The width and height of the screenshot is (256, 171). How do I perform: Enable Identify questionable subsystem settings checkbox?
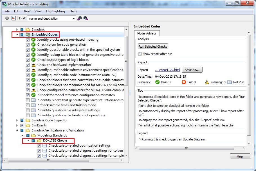(28, 110)
